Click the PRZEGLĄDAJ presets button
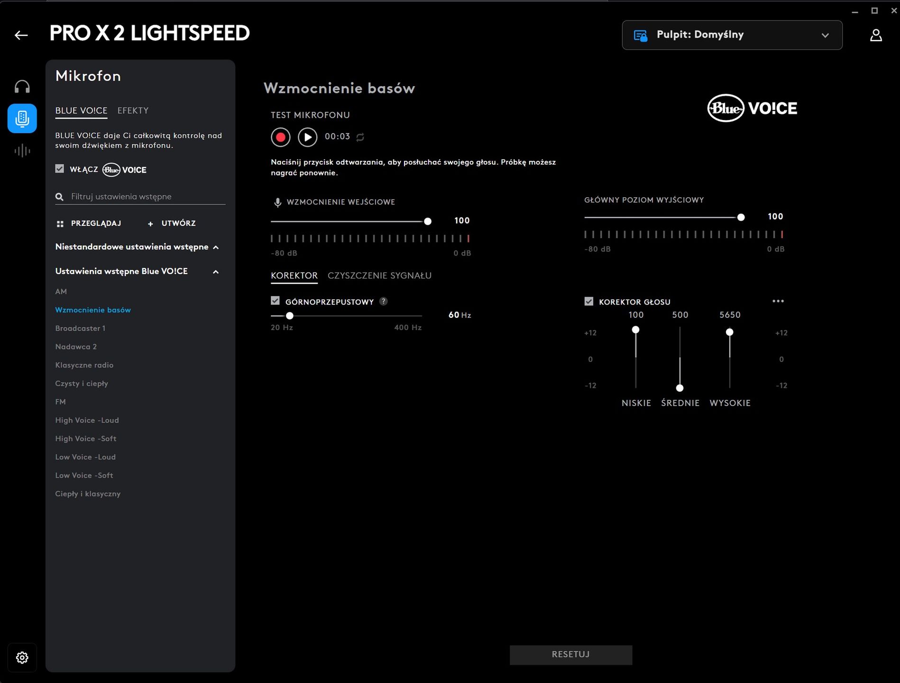 [x=89, y=223]
